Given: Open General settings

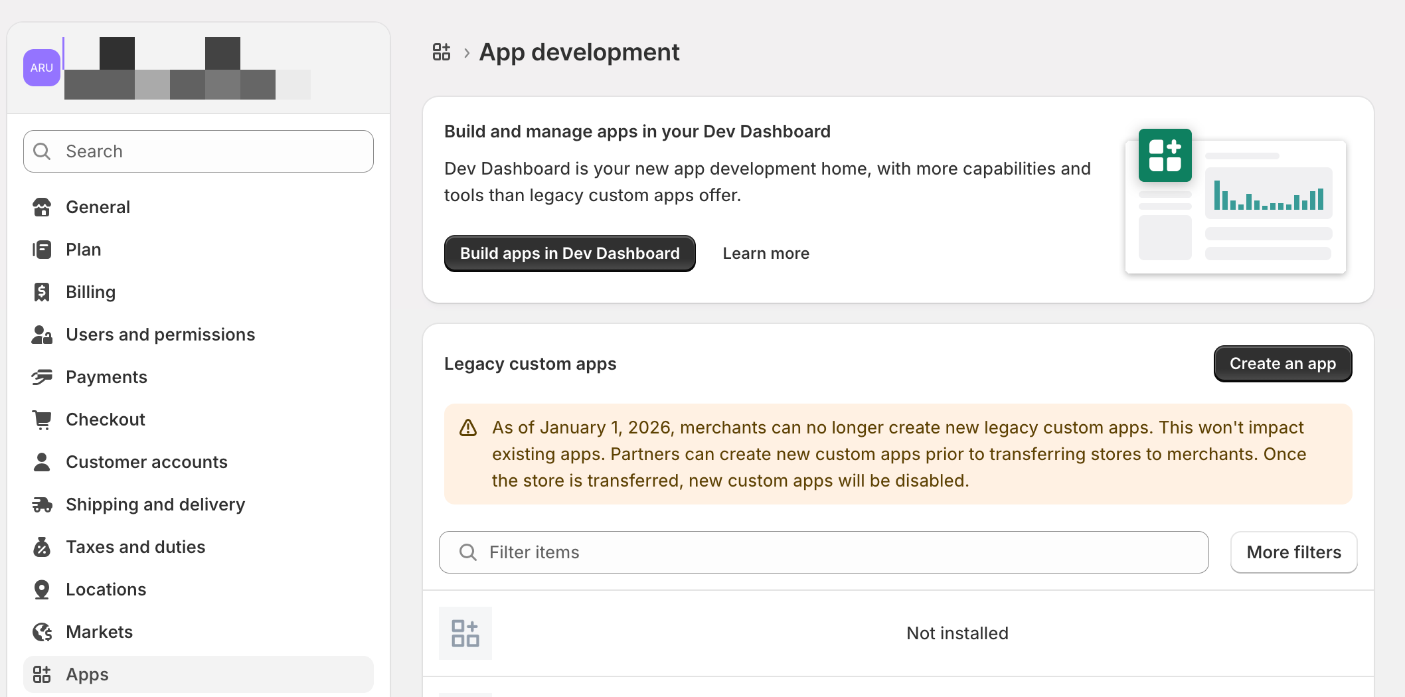Looking at the screenshot, I should click(x=199, y=207).
